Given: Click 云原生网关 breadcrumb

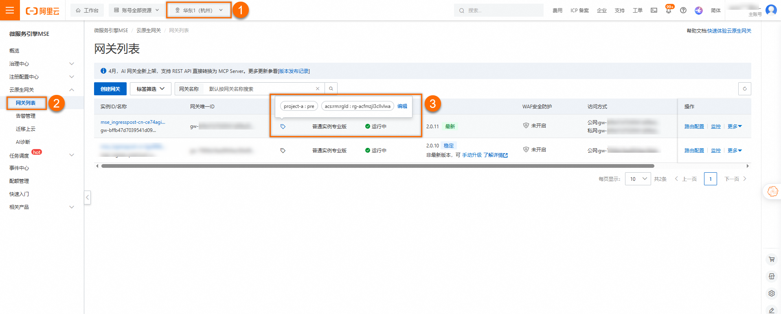Looking at the screenshot, I should pos(149,31).
